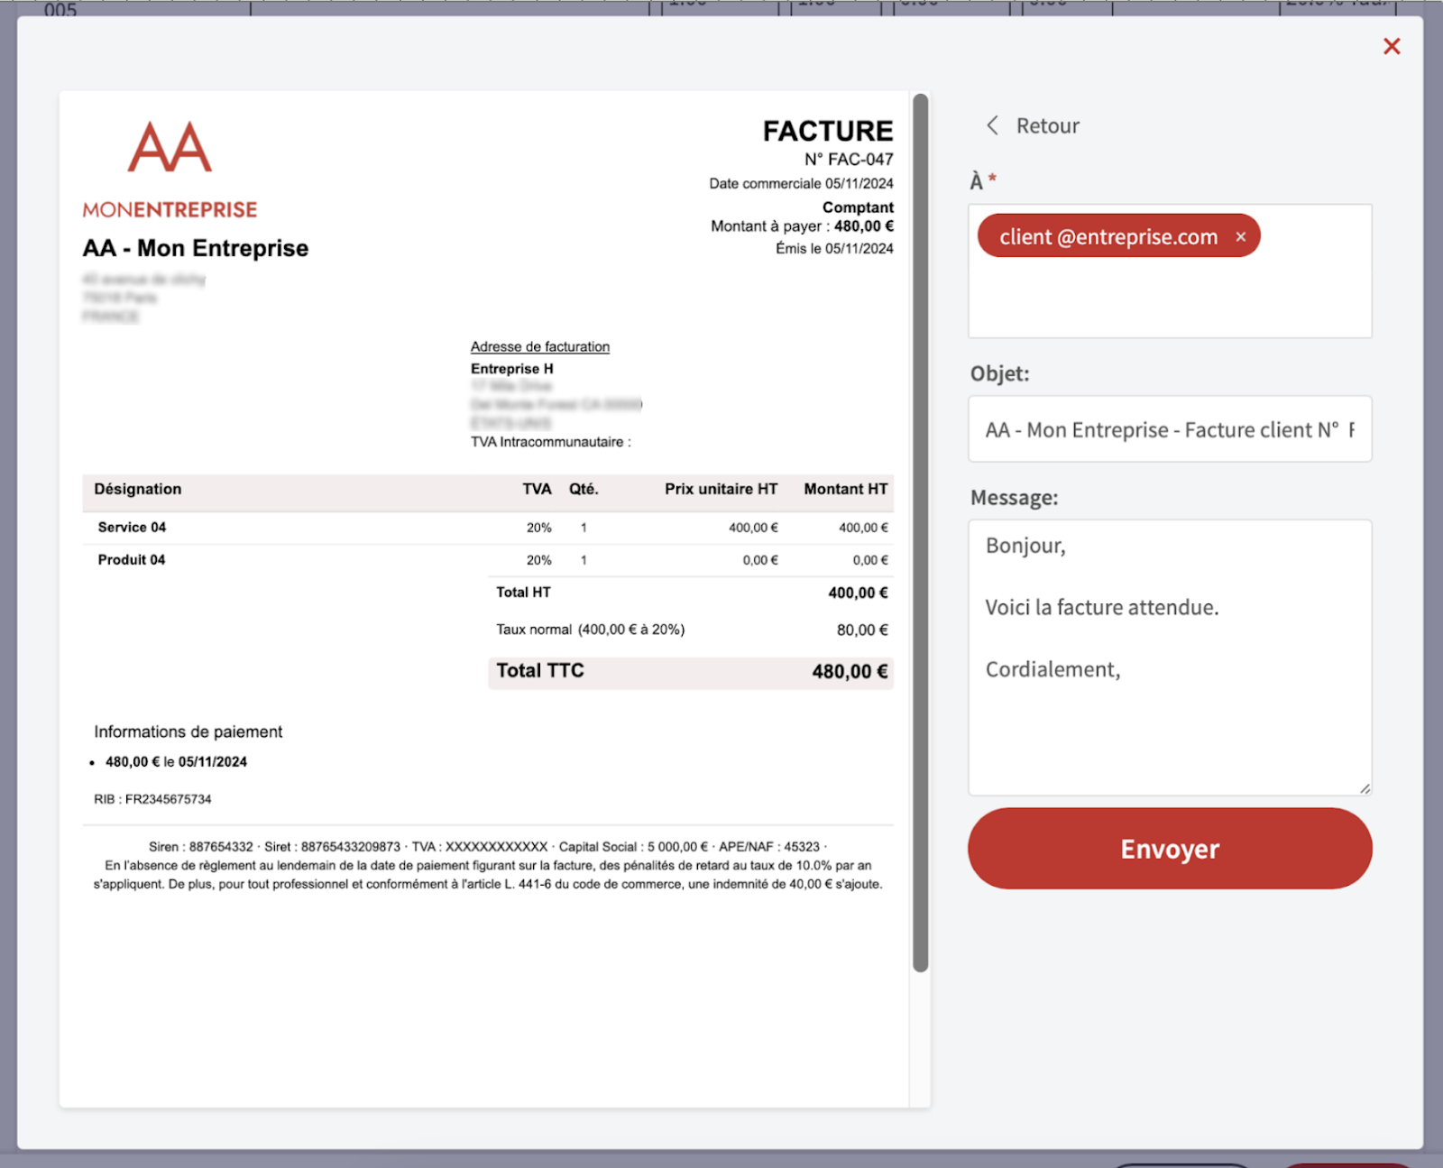Click the Adresse de facturation link
The height and width of the screenshot is (1168, 1443).
[540, 346]
